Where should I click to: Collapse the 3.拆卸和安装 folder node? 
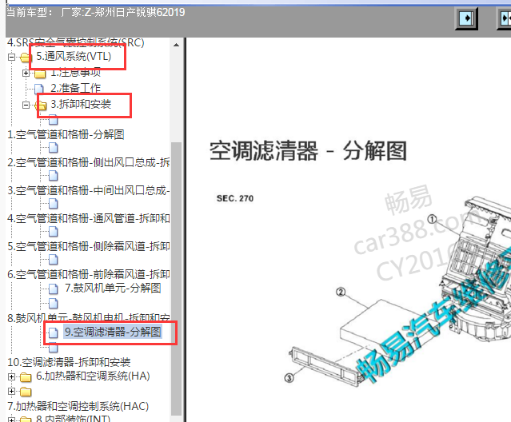click(26, 105)
